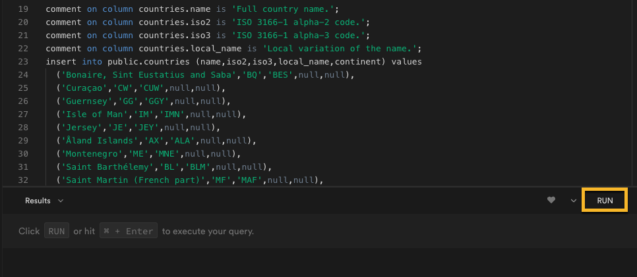Click the 'MNE' code on line 30
Image resolution: width=637 pixels, height=277 pixels.
point(167,154)
